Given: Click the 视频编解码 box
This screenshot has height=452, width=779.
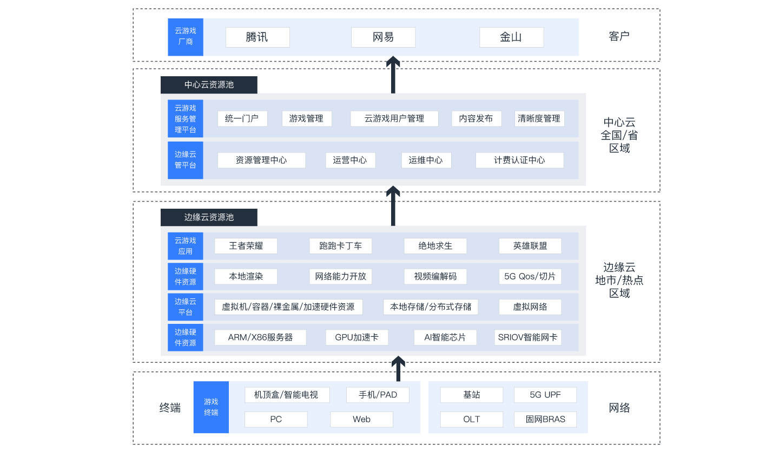Looking at the screenshot, I should (x=435, y=276).
